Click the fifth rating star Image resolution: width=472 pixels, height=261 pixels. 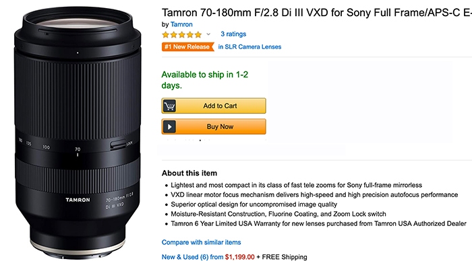[198, 34]
